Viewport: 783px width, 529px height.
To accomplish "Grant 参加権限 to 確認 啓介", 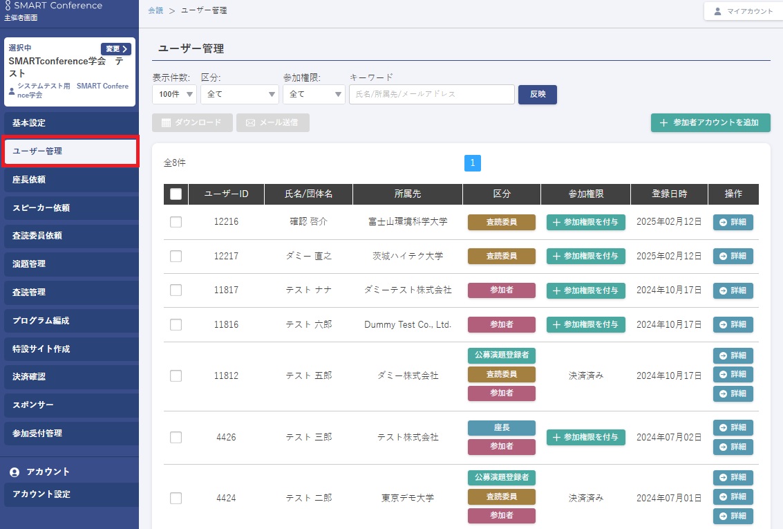I will click(586, 222).
